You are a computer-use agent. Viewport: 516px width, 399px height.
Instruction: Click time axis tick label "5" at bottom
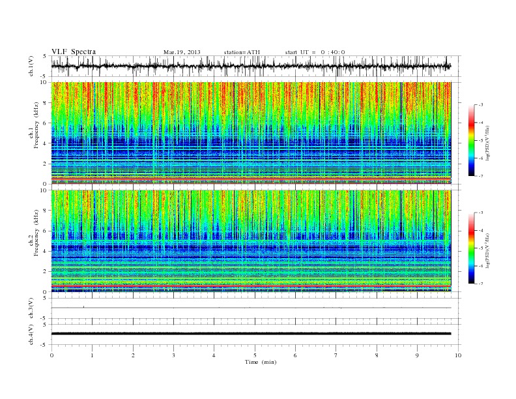click(x=255, y=355)
